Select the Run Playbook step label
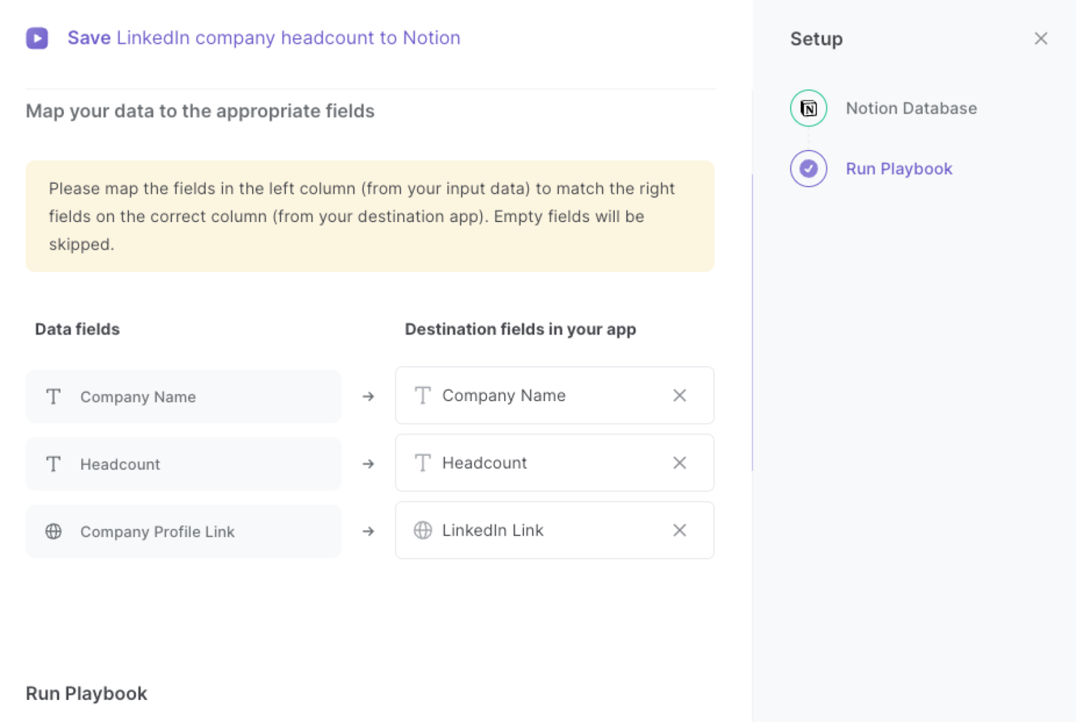The image size is (1076, 722). 899,169
